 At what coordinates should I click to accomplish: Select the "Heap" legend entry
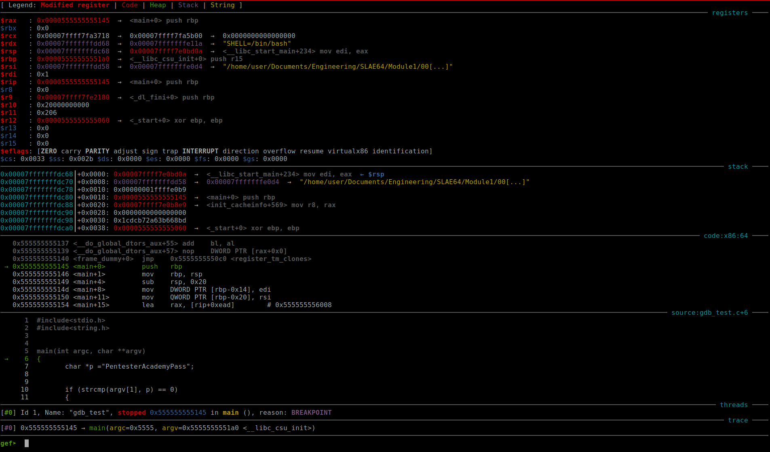tap(158, 5)
